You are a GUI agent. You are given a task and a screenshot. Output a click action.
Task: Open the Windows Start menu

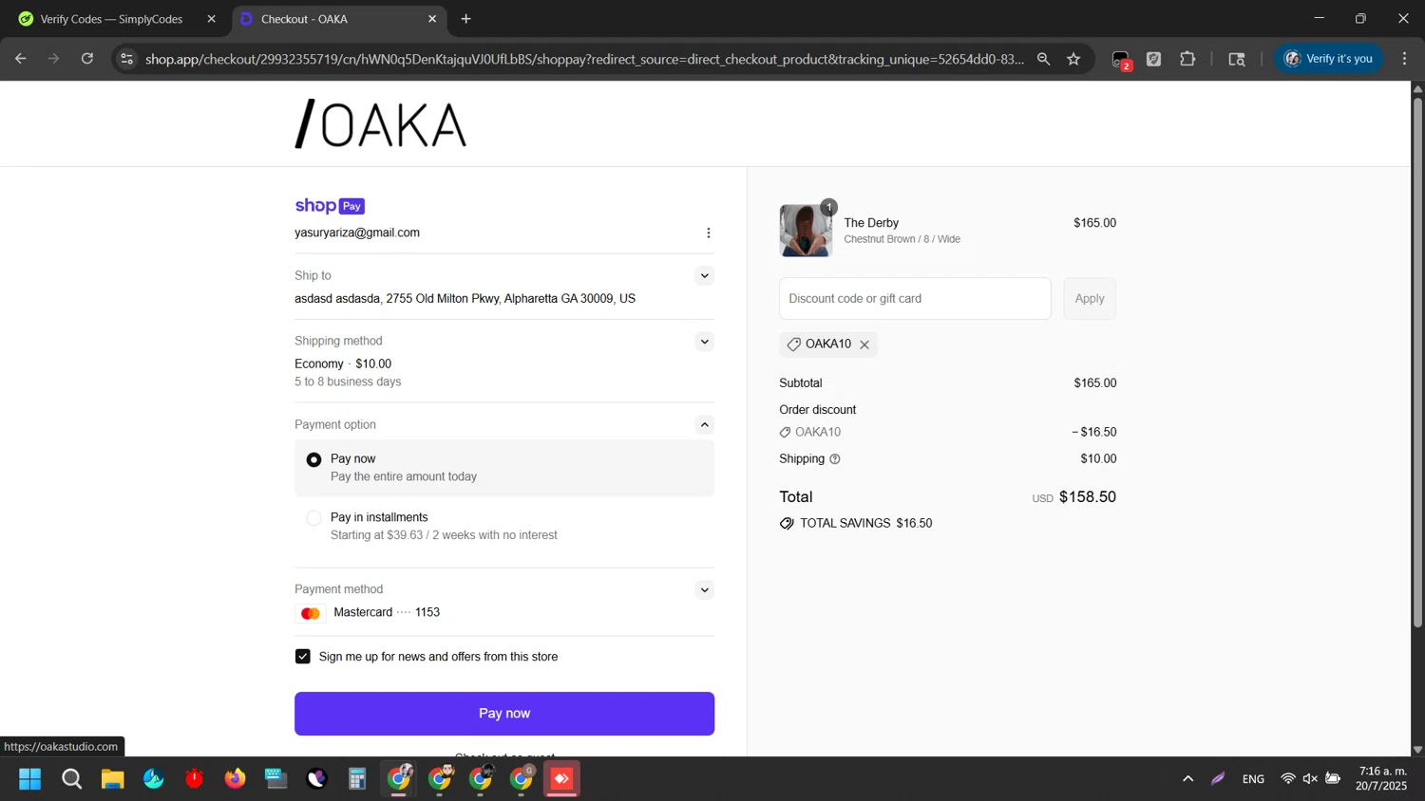[30, 779]
